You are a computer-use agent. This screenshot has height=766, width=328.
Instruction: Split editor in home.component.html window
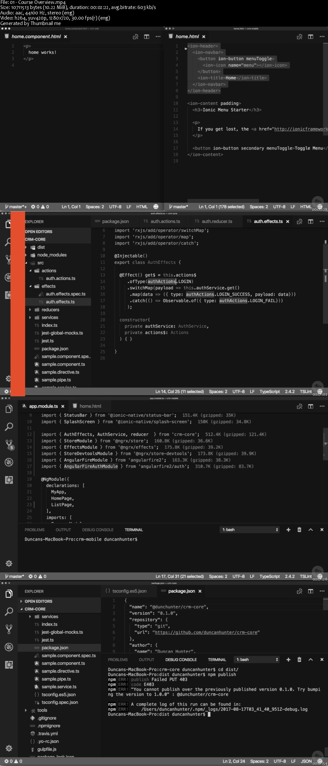(146, 37)
